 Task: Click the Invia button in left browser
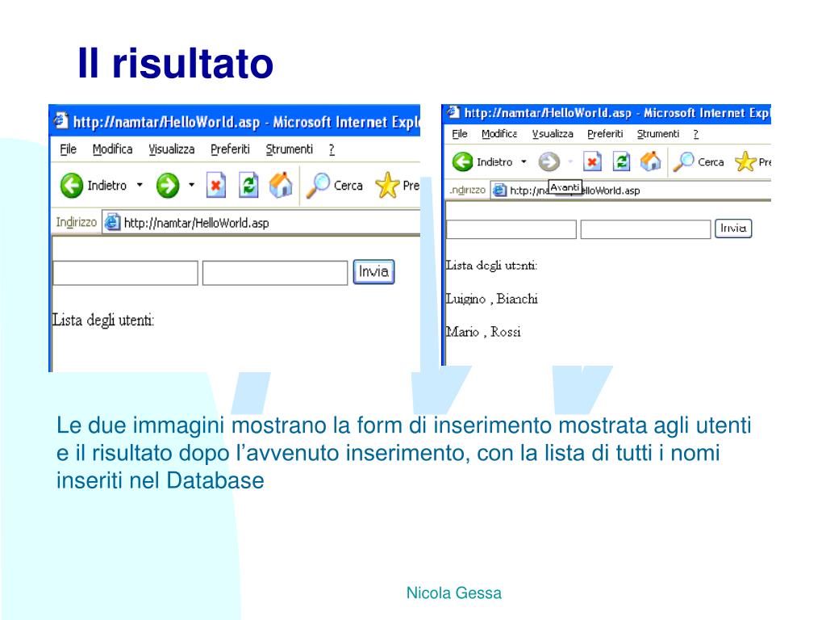pyautogui.click(x=373, y=272)
